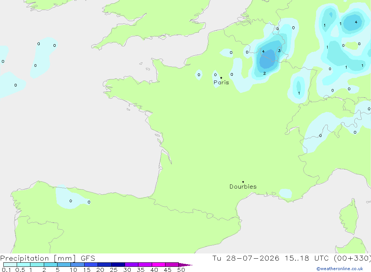Image resolution: width=371 pixels, height=272 pixels.
Task: Click the 'Precipitation [mm] GFS' title text
Action: (47, 258)
